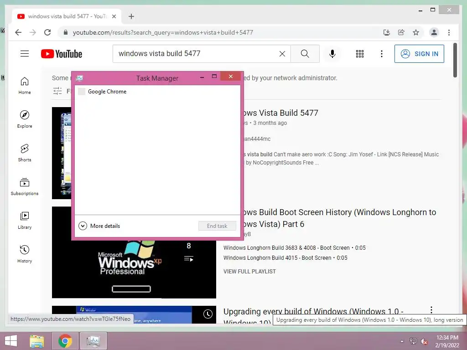
Task: Open a new Chrome tab
Action: tap(131, 16)
